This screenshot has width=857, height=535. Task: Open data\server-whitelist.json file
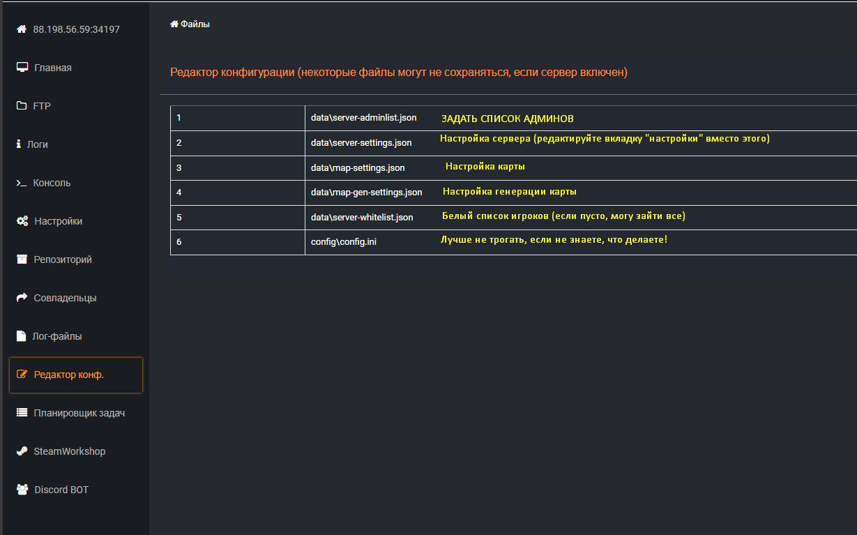(x=362, y=217)
